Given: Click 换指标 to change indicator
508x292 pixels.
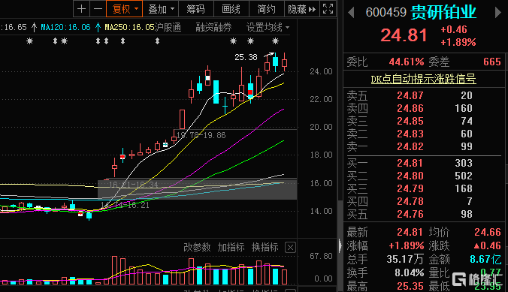Looking at the screenshot, I should click(265, 247).
